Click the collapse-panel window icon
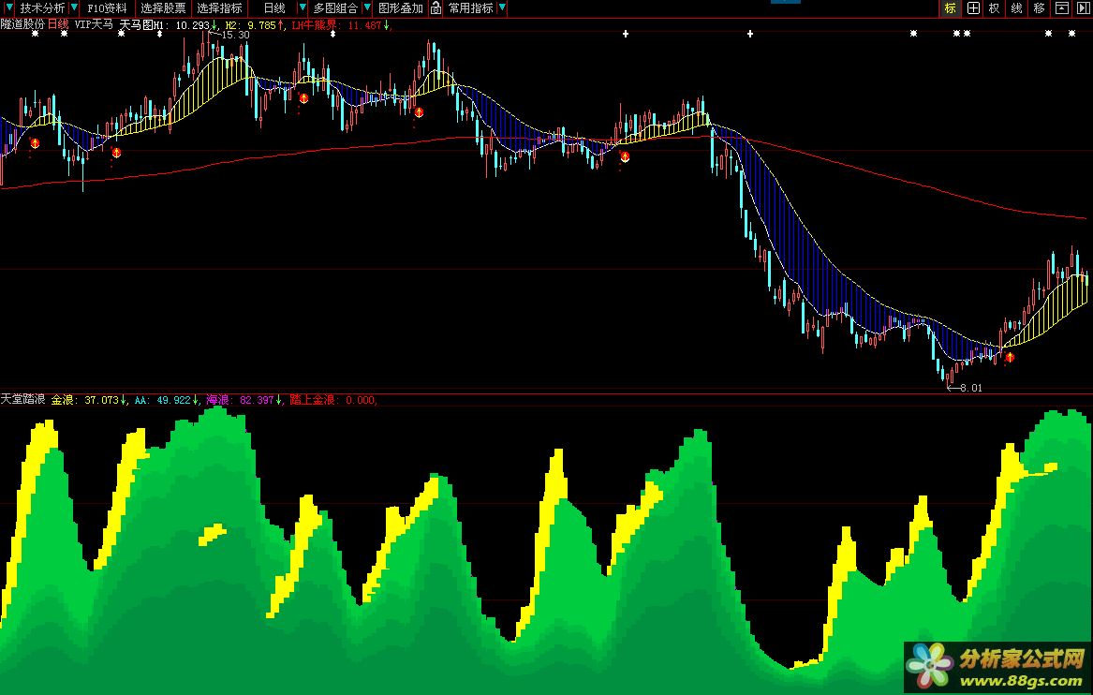 [x=1062, y=8]
